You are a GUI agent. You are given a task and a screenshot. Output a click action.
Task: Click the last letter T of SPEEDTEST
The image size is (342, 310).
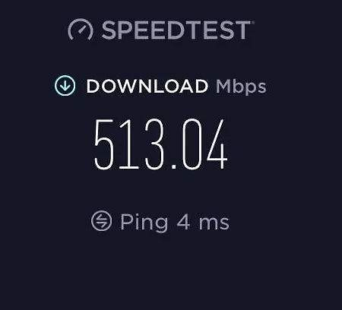[x=241, y=30]
